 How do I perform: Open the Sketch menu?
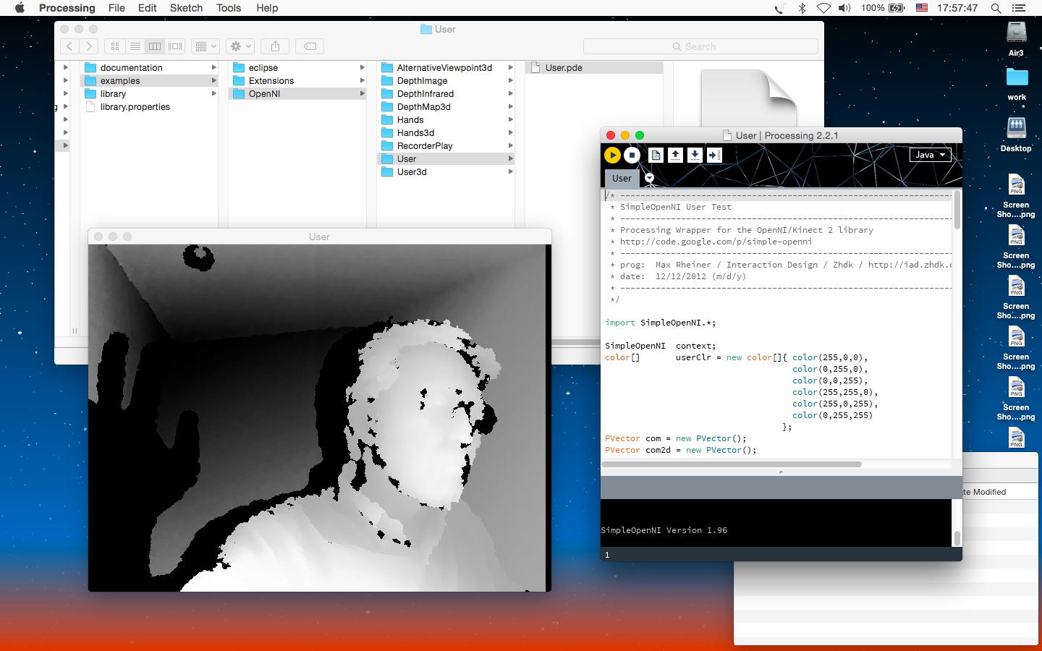click(x=186, y=8)
